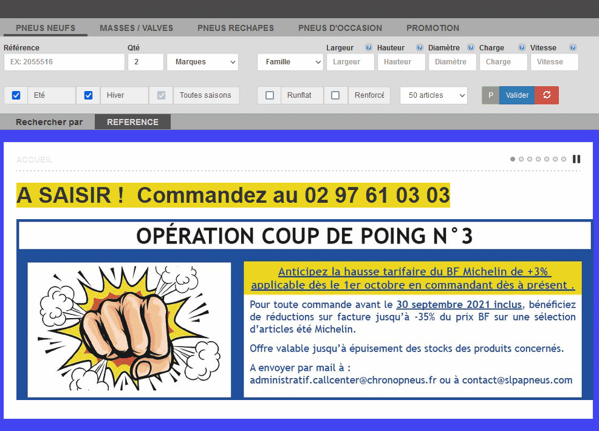Click the Hiver season label button
Viewport: 599px width, 431px height.
click(x=124, y=95)
